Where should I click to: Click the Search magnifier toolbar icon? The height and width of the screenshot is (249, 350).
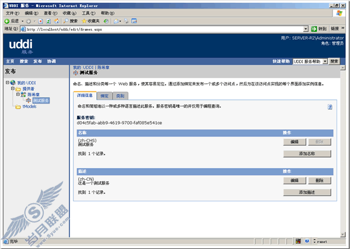[65, 21]
